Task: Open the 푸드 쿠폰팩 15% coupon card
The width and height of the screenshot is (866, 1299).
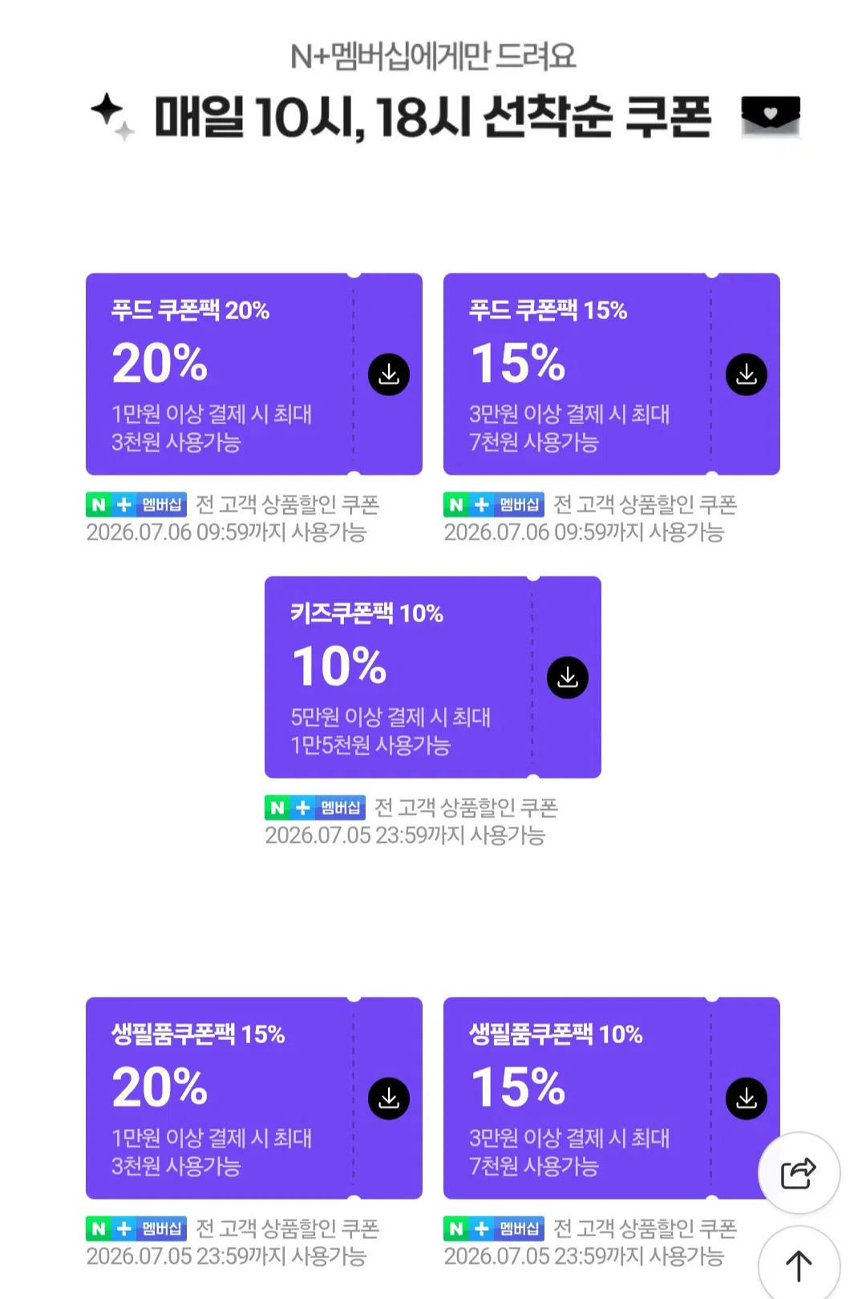Action: point(612,374)
